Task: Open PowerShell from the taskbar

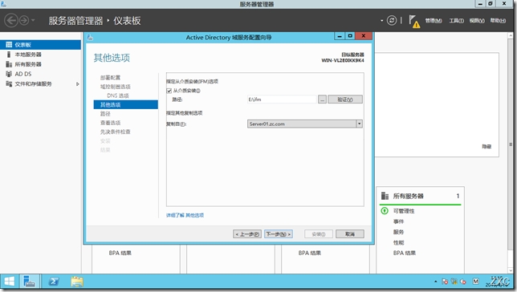Action: coord(54,282)
